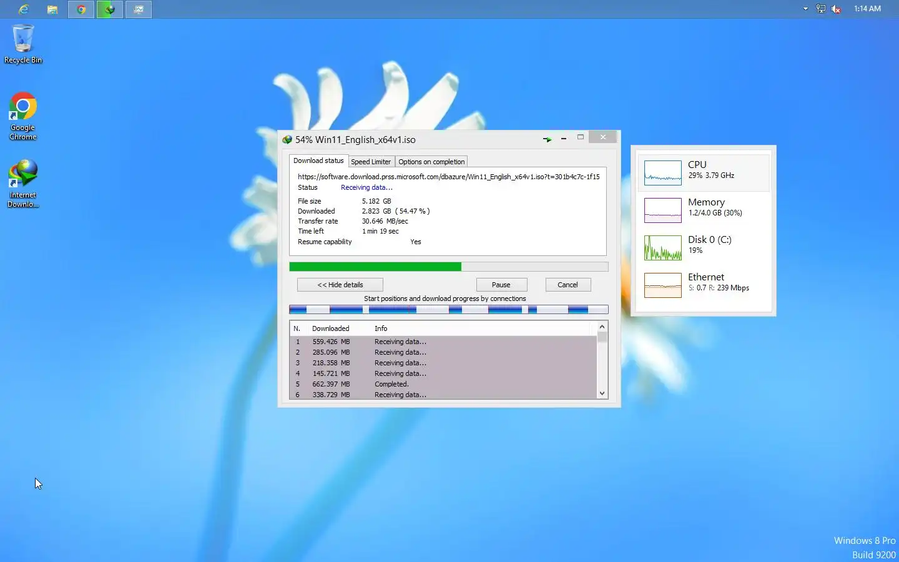Screen dimensions: 899x562
Task: Click the download URL text
Action: tap(448, 177)
